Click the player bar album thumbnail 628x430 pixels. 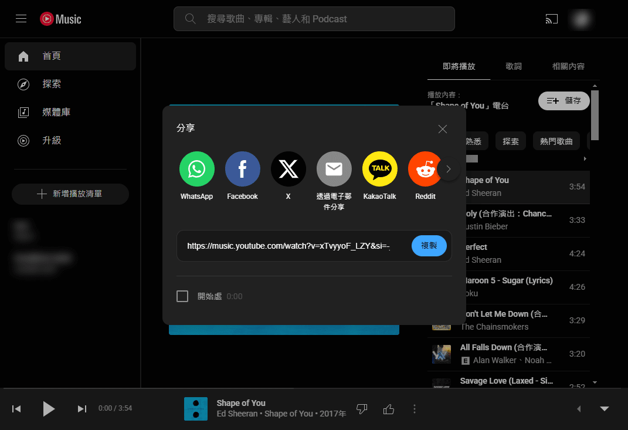click(x=196, y=409)
